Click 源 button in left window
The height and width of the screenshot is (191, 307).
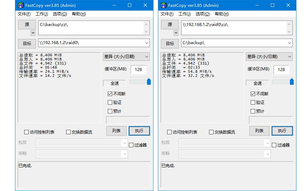coord(27,25)
